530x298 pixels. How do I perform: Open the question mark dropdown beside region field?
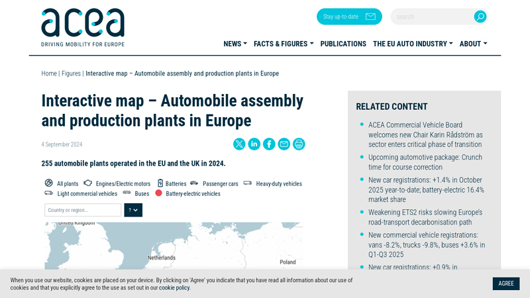133,210
